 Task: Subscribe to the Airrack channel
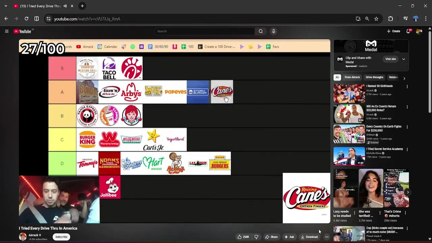click(61, 237)
